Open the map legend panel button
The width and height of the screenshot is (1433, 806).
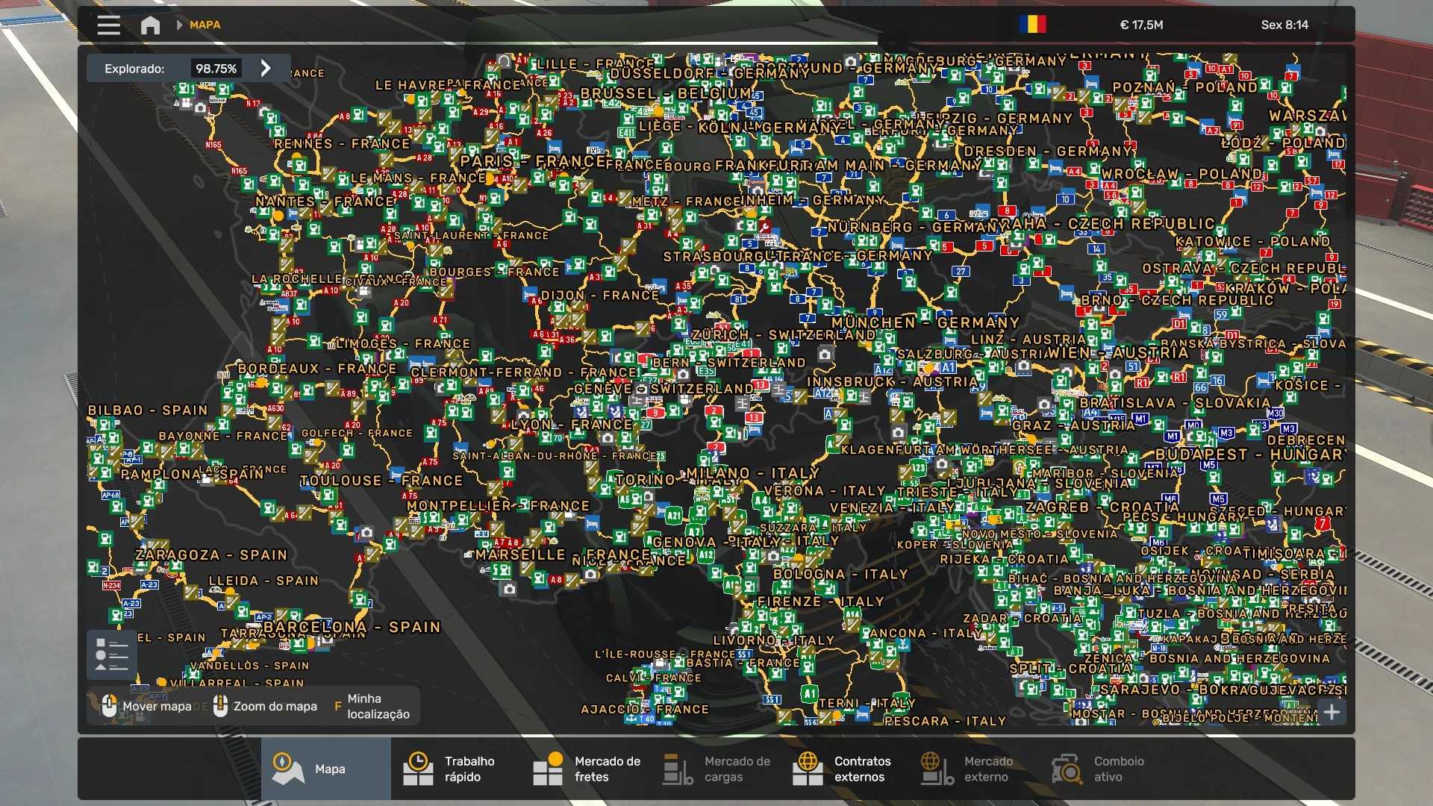(x=112, y=655)
